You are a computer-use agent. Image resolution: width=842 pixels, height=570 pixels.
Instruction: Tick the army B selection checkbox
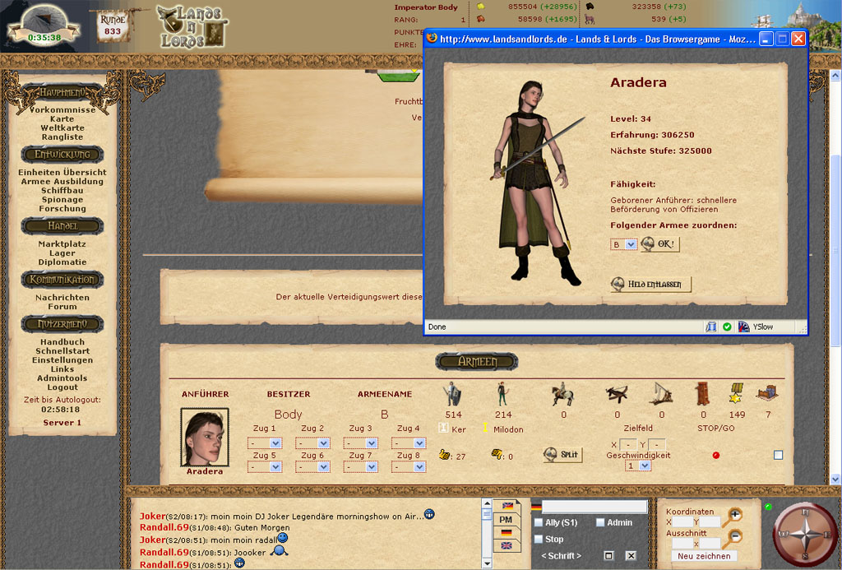778,455
